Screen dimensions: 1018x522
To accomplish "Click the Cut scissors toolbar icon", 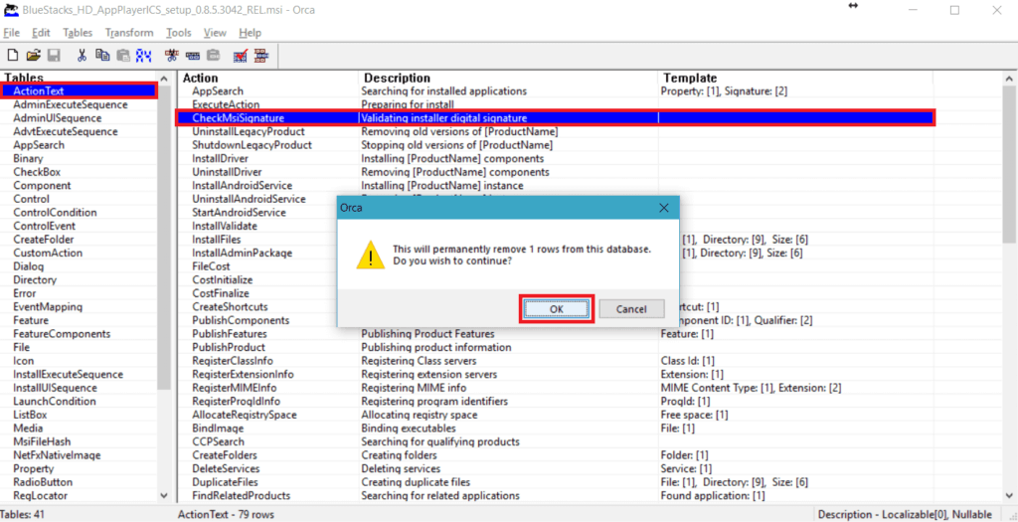I will coord(82,56).
